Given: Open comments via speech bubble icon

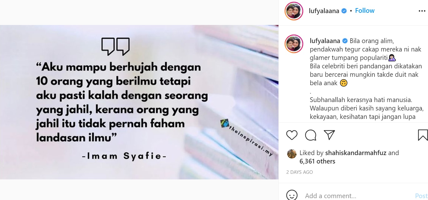Looking at the screenshot, I should tap(311, 135).
